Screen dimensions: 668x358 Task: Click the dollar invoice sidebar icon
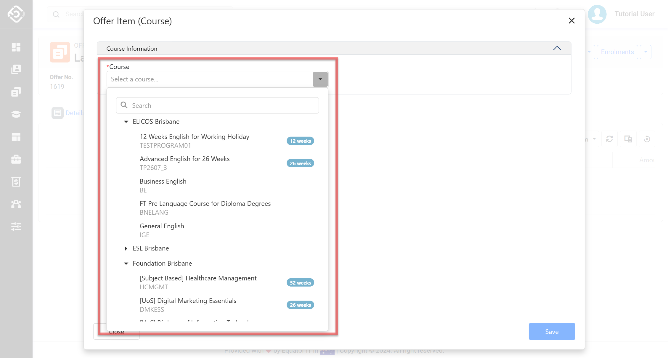(x=16, y=182)
